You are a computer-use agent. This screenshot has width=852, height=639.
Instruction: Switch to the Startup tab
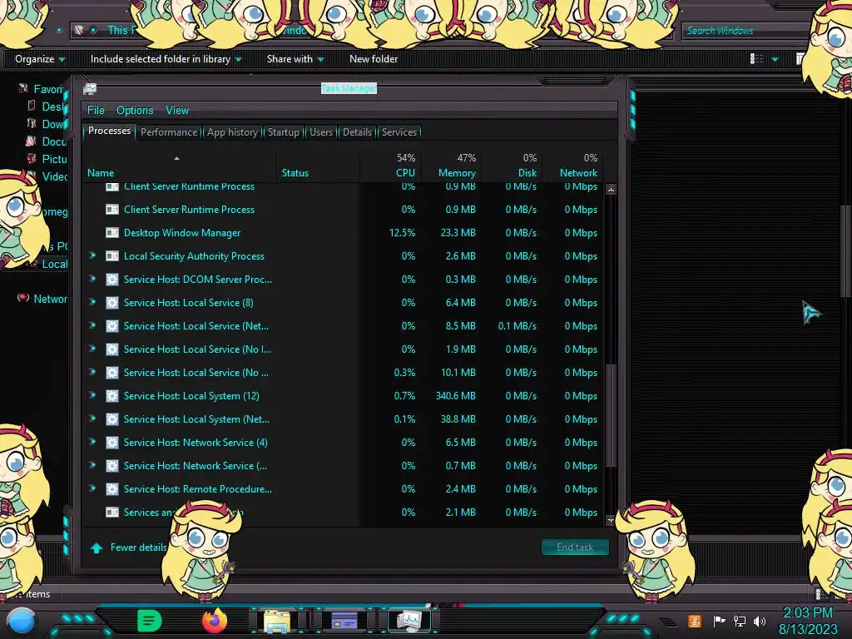[283, 132]
